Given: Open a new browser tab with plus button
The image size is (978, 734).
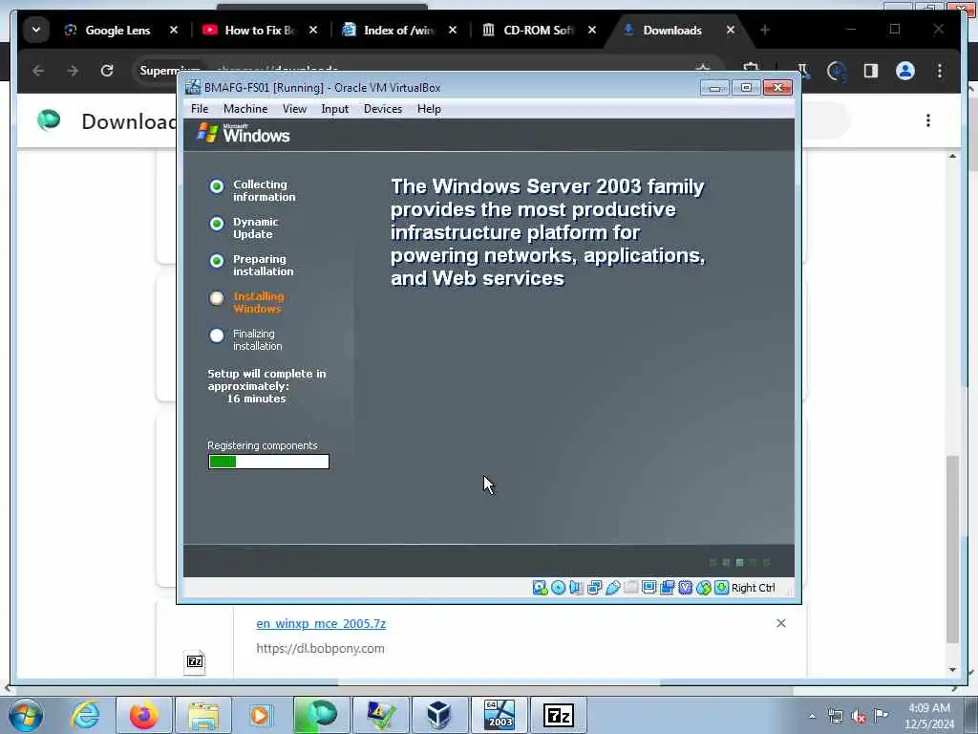Looking at the screenshot, I should (x=765, y=30).
